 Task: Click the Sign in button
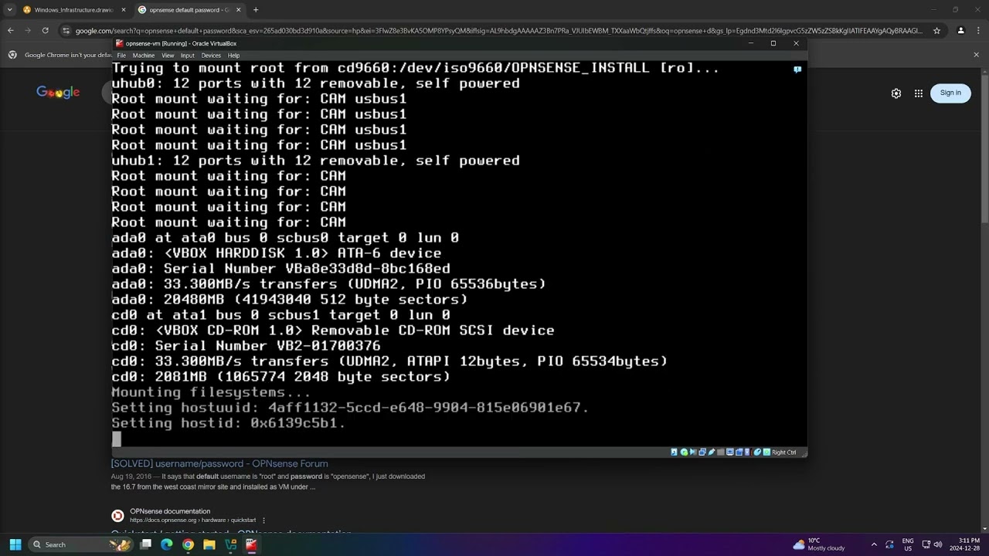(950, 93)
